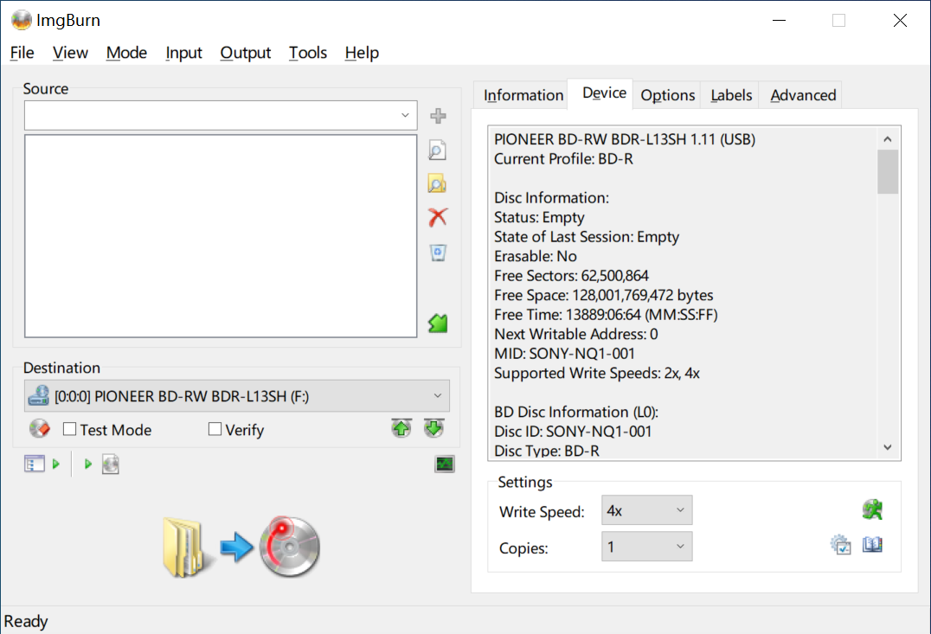Click the green graph monitor icon
Image resolution: width=931 pixels, height=634 pixels.
pyautogui.click(x=445, y=464)
